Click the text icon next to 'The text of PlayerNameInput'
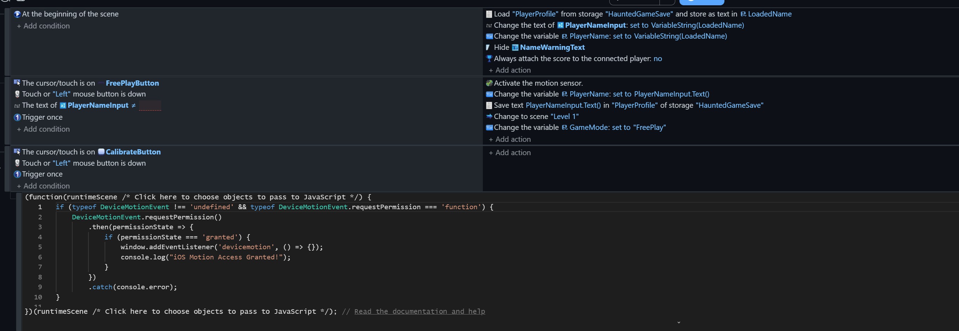959x331 pixels. (x=17, y=106)
